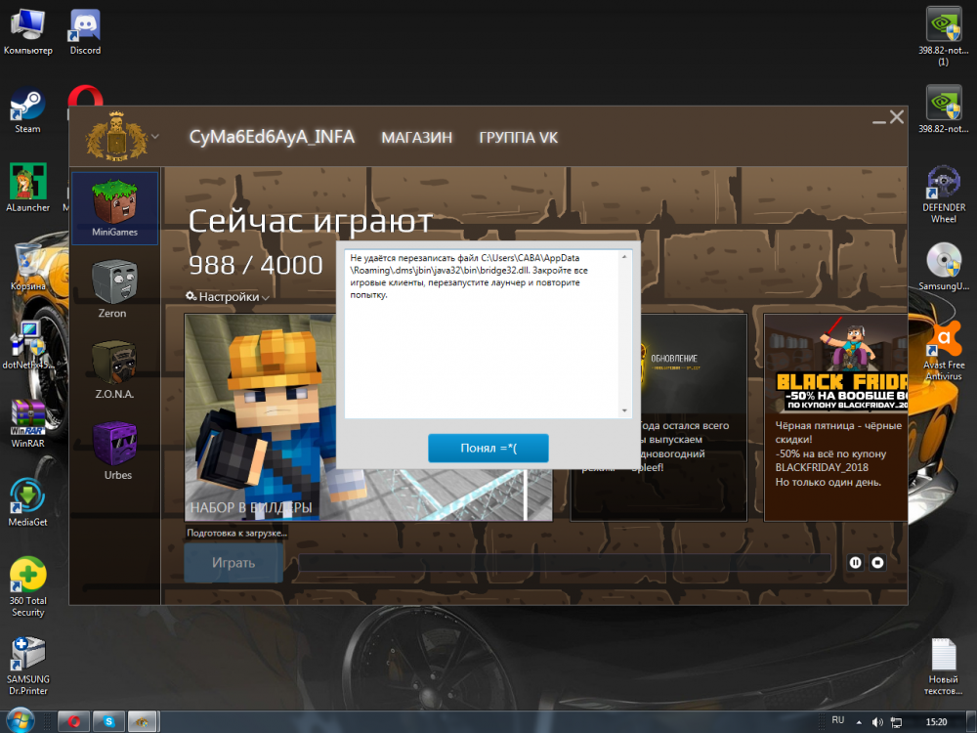Click the Windows Start button
The width and height of the screenshot is (977, 733).
[19, 721]
